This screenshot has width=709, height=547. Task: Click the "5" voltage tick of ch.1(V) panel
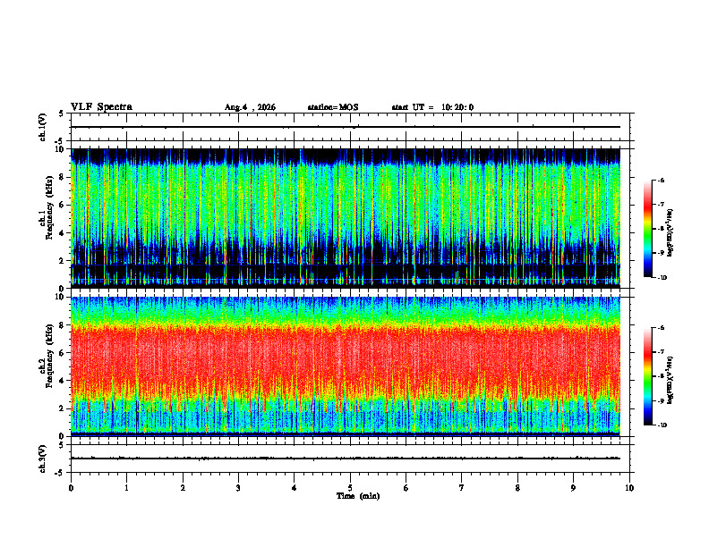61,114
